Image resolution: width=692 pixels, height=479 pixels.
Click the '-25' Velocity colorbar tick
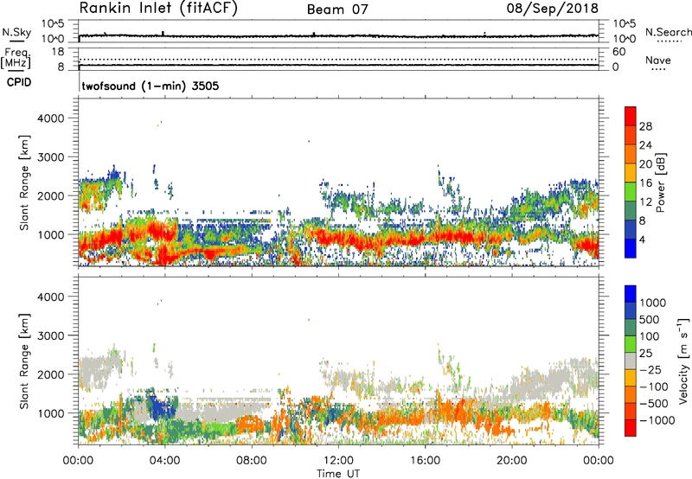tap(650, 370)
